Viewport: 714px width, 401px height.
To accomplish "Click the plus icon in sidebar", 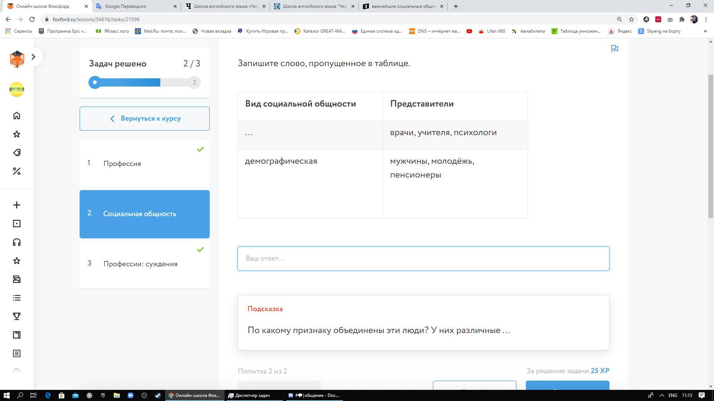I will point(16,205).
